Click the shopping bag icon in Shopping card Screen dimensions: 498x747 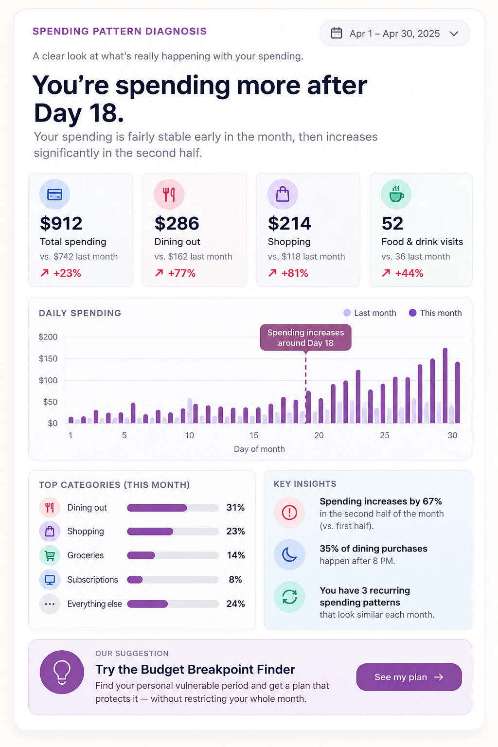pos(283,195)
